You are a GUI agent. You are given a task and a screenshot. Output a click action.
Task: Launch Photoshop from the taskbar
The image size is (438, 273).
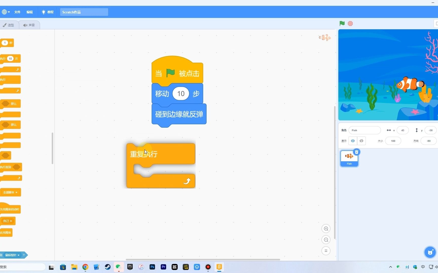[152, 267]
